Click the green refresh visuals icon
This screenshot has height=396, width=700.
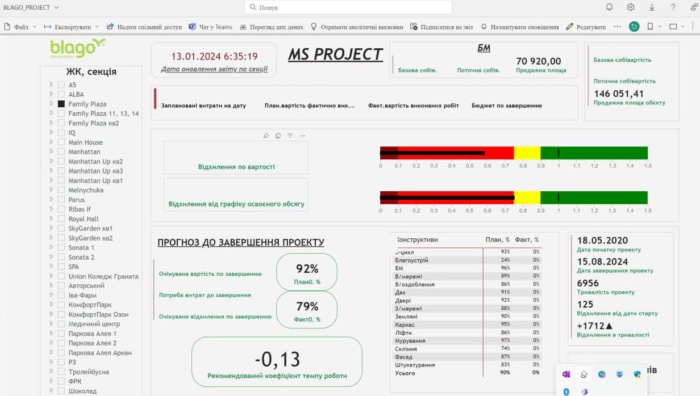pyautogui.click(x=634, y=27)
